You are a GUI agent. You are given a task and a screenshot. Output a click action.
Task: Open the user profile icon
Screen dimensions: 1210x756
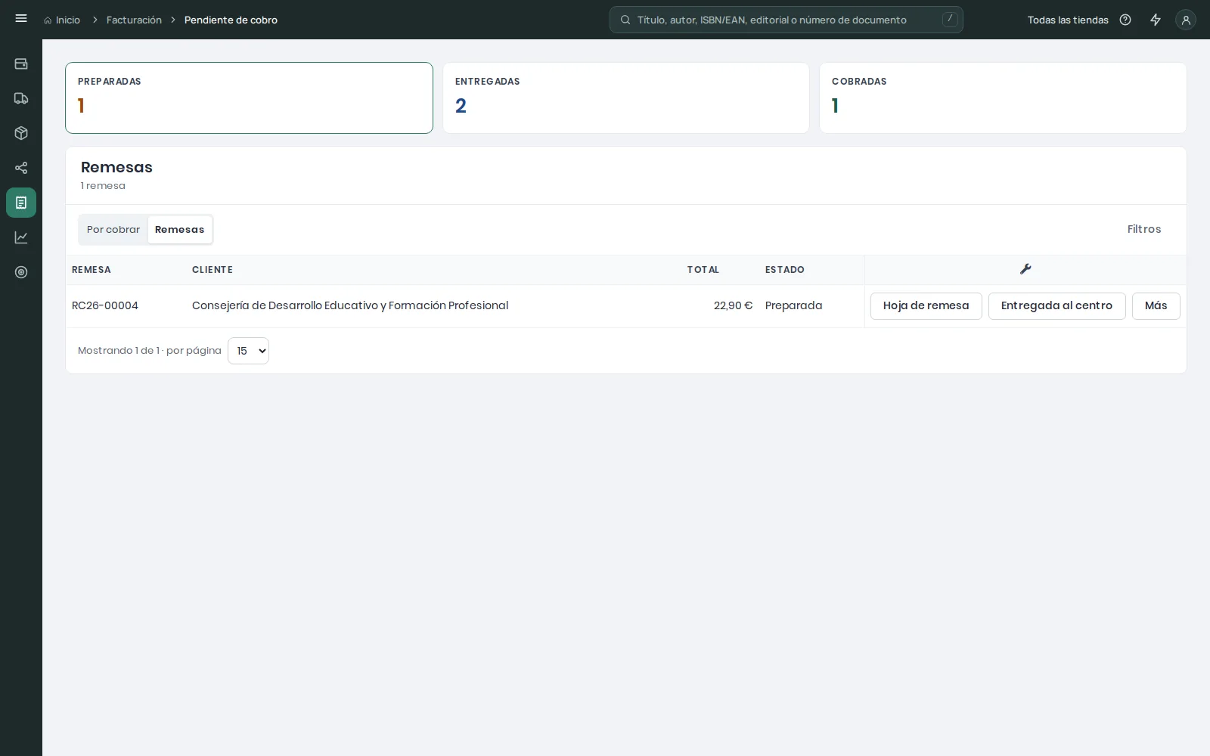point(1186,20)
